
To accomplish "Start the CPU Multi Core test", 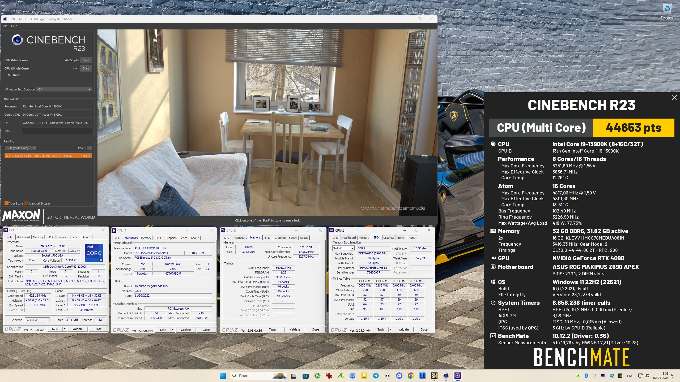I will [86, 60].
